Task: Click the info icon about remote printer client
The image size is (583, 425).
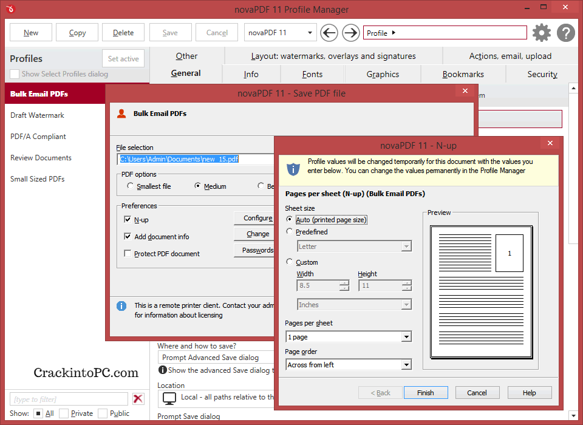Action: pyautogui.click(x=121, y=305)
